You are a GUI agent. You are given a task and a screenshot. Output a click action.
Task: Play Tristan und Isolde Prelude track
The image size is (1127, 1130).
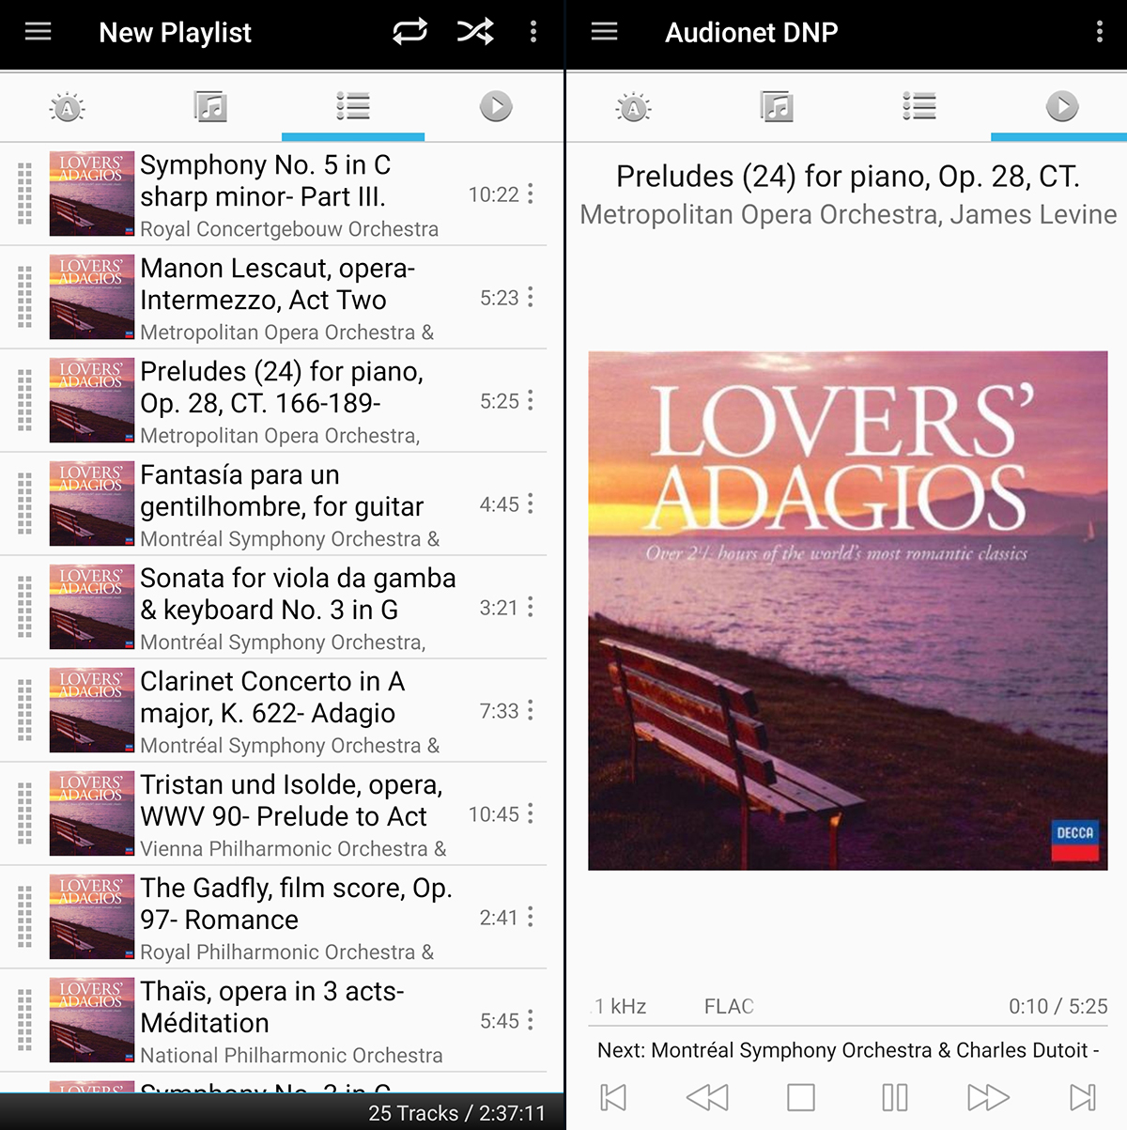click(273, 814)
